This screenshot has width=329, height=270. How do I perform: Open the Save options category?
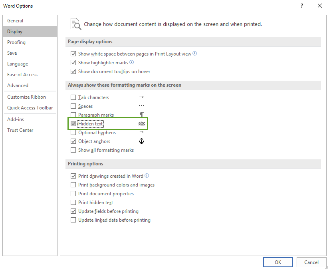click(30, 53)
